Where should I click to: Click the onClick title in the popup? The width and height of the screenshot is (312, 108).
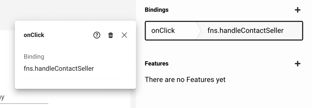[x=34, y=35]
